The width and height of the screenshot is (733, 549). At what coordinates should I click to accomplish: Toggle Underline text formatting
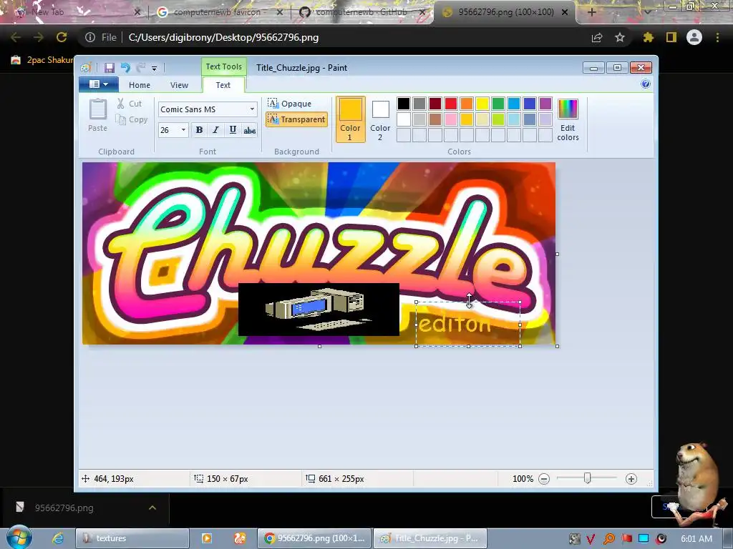(x=233, y=130)
